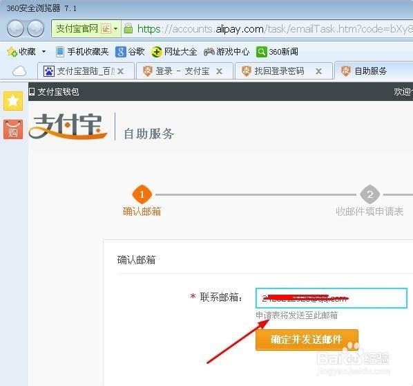Select the 自助服务 tab
Screen dimensions: 413x386
374,71
